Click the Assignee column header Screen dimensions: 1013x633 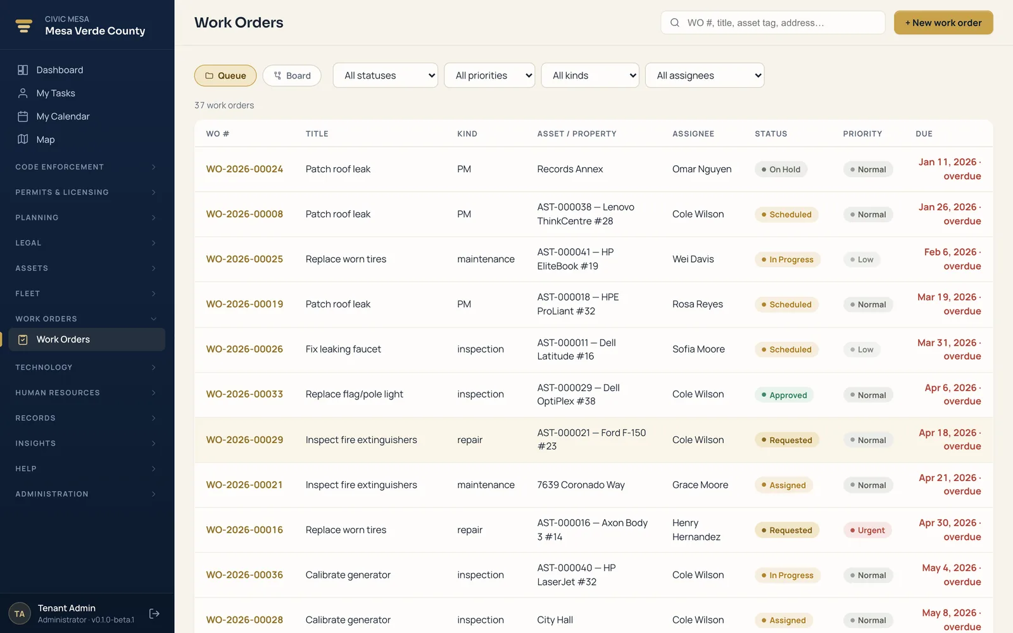[693, 134]
